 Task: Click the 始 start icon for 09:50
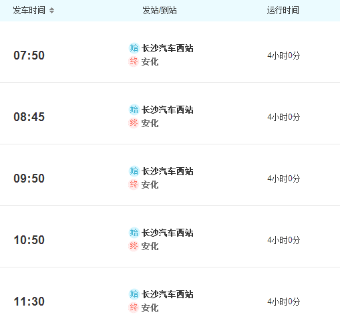[134, 171]
